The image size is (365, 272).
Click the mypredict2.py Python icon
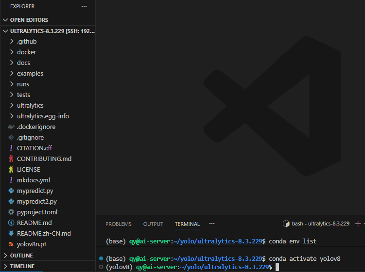(x=11, y=201)
